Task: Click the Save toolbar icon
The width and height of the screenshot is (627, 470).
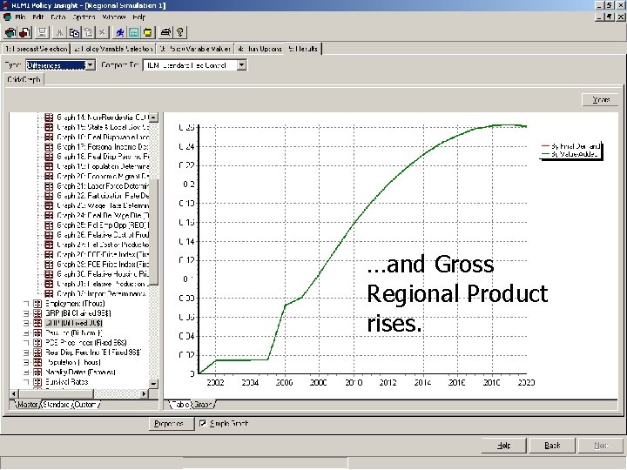Action: tap(42, 32)
